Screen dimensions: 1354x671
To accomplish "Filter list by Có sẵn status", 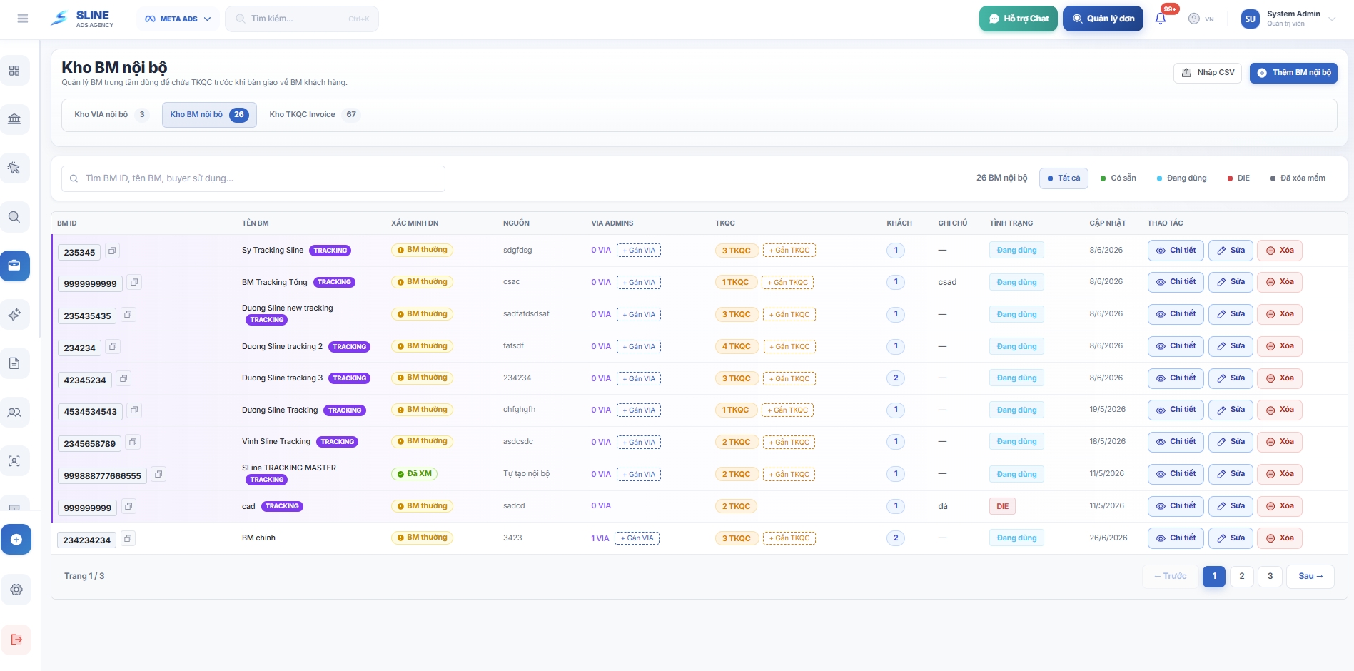I will 1118,178.
